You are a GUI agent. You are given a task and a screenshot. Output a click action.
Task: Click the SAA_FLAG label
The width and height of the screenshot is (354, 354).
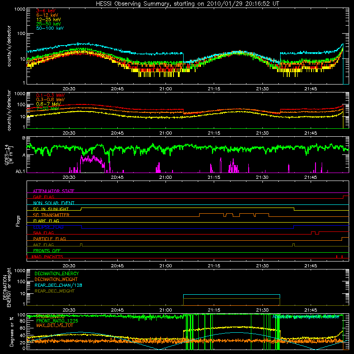click(x=43, y=233)
